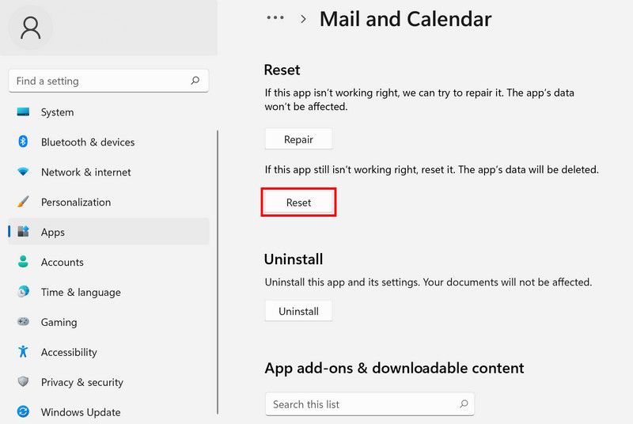633x424 pixels.
Task: Open System settings
Action: [x=108, y=112]
